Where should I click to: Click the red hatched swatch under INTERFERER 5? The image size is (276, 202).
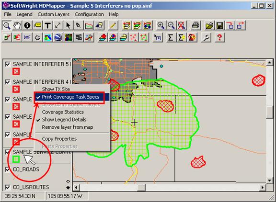point(16,71)
